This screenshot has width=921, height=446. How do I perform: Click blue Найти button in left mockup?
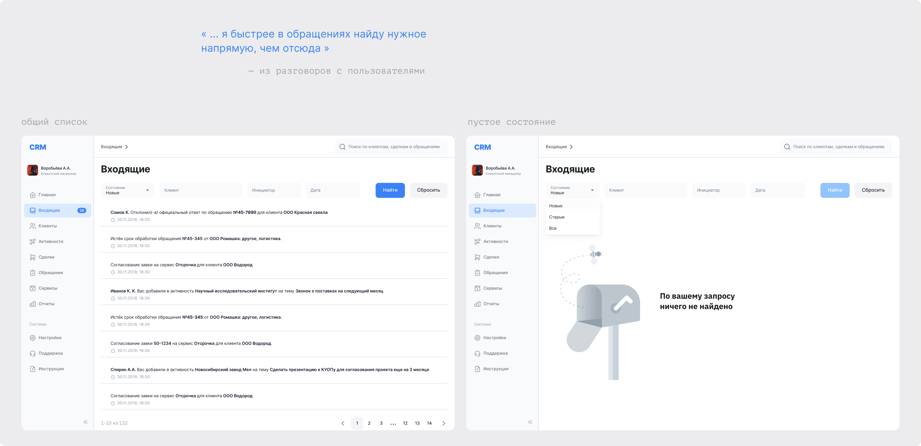[390, 190]
